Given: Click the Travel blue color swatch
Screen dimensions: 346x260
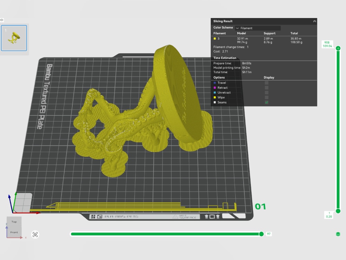Looking at the screenshot, I should point(215,83).
